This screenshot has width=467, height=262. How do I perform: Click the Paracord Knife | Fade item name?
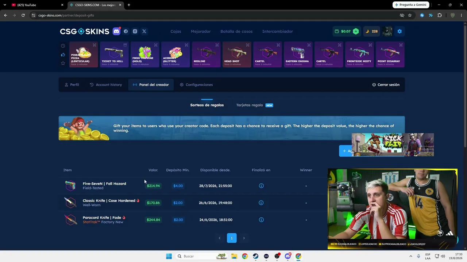[x=102, y=218]
